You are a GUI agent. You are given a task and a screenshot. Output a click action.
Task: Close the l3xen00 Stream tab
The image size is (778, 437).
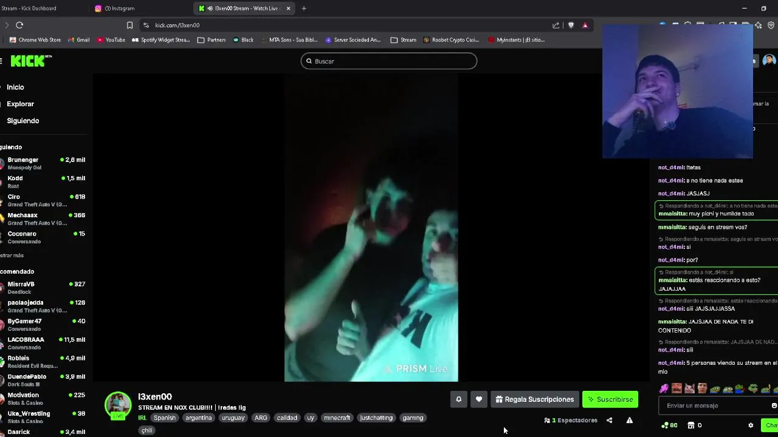click(288, 8)
